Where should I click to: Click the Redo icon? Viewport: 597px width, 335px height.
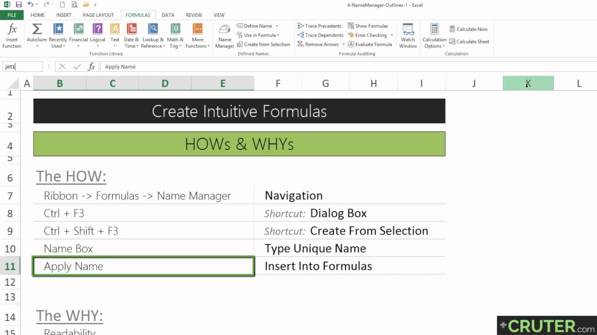(x=47, y=5)
